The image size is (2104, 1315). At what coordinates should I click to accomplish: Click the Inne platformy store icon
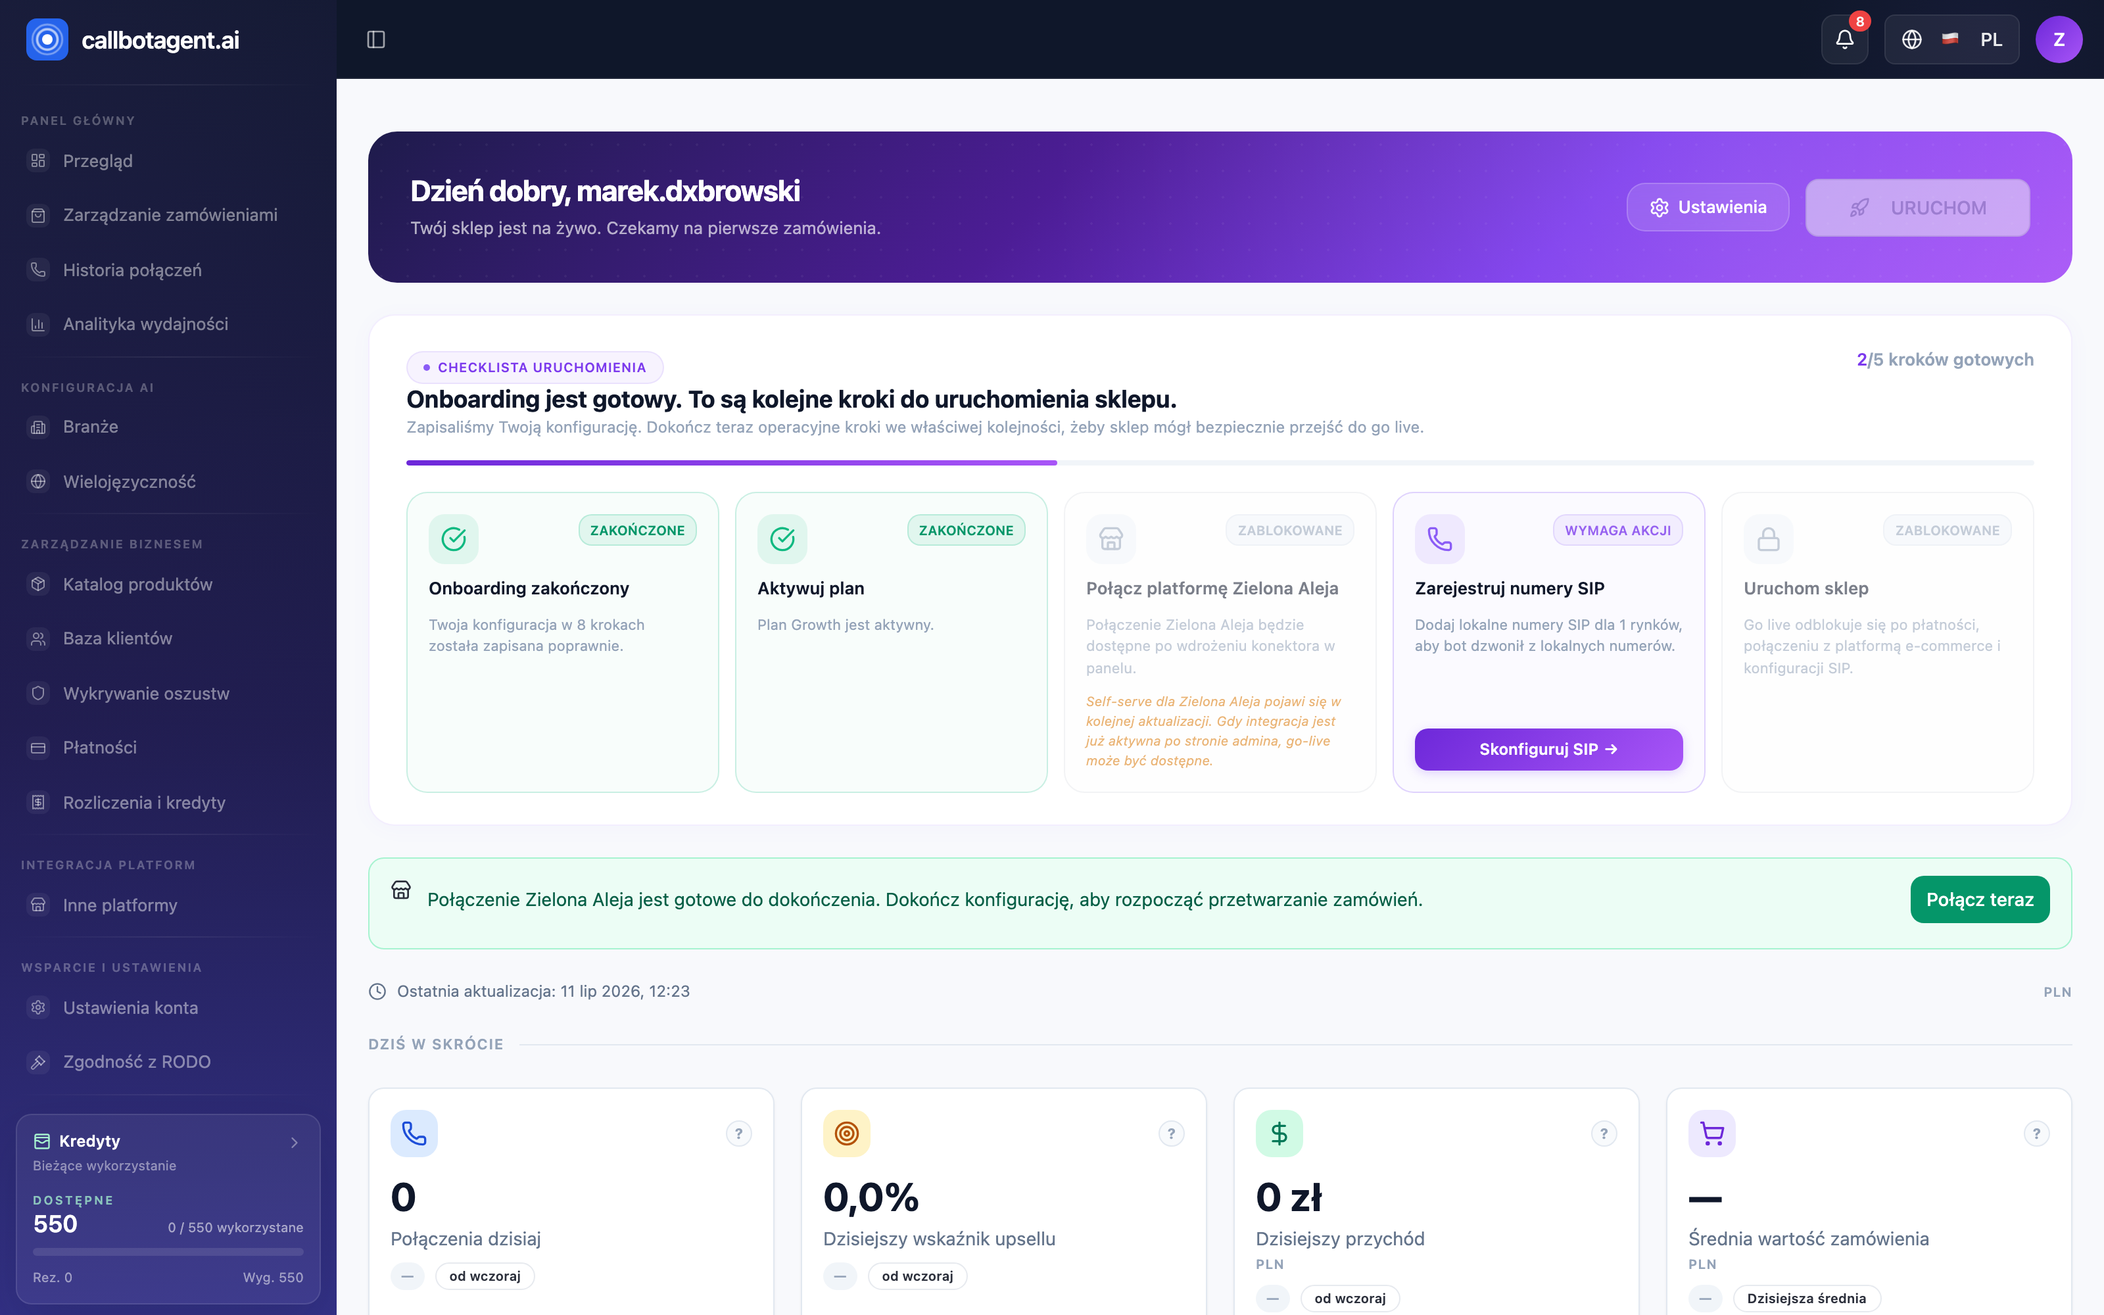coord(38,905)
